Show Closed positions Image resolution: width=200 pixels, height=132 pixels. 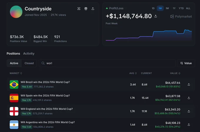click(x=29, y=63)
